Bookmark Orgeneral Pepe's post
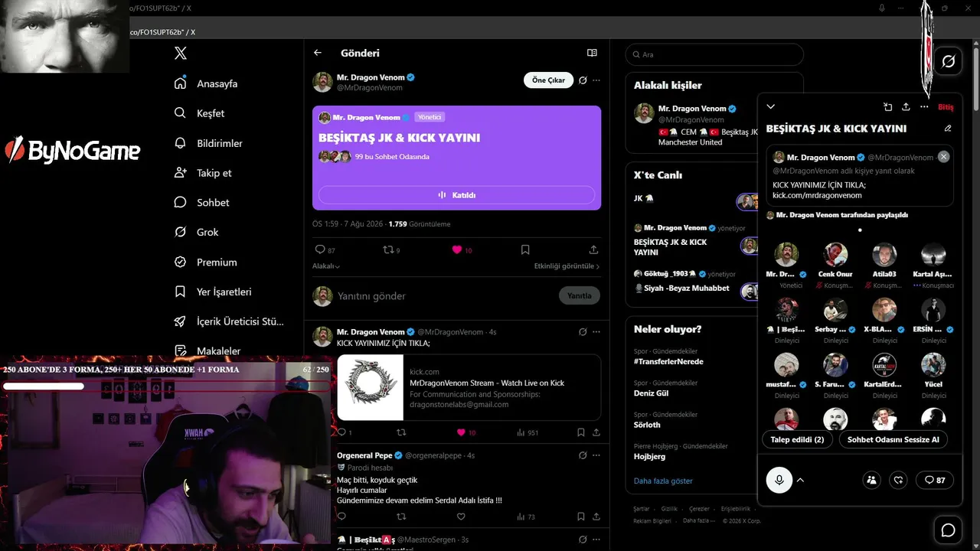980x551 pixels. coord(581,517)
